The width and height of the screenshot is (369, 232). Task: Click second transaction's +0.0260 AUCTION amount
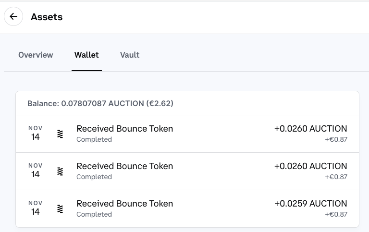point(311,166)
